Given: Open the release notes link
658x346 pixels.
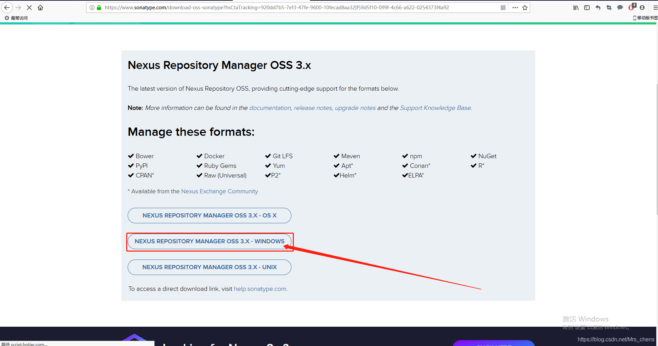Looking at the screenshot, I should click(313, 108).
